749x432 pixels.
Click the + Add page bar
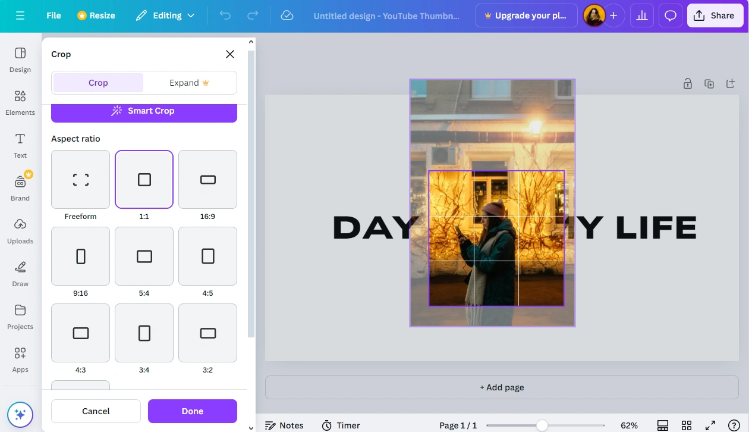coord(502,387)
